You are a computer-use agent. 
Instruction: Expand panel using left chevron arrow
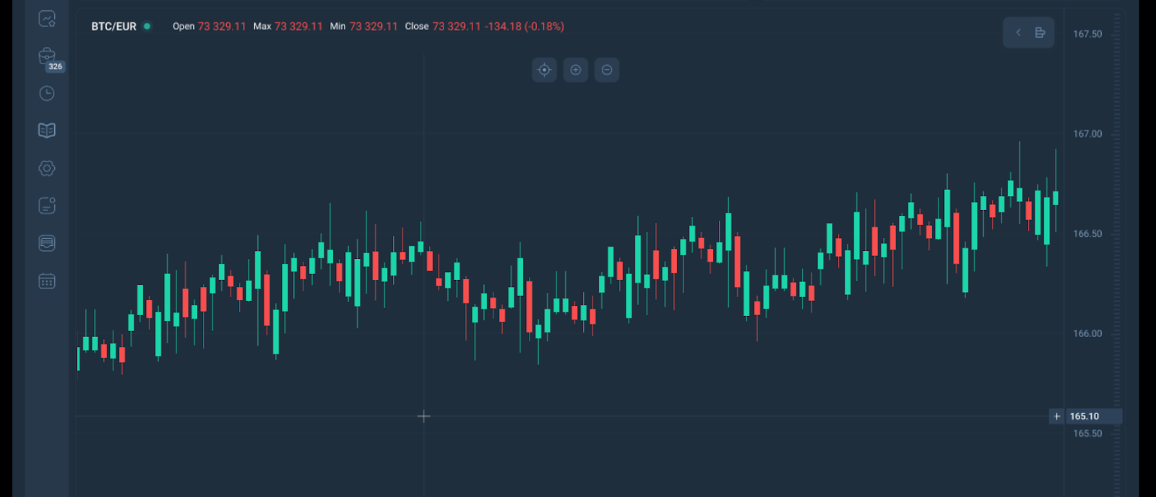[x=1018, y=32]
